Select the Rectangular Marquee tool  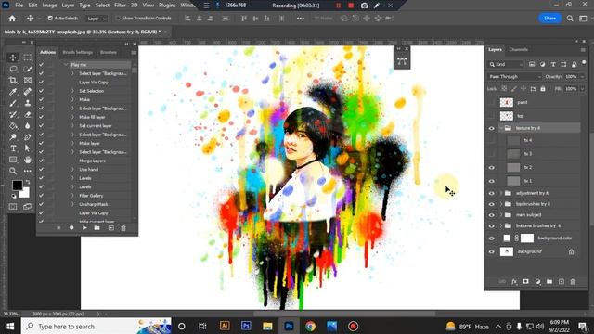[x=27, y=58]
